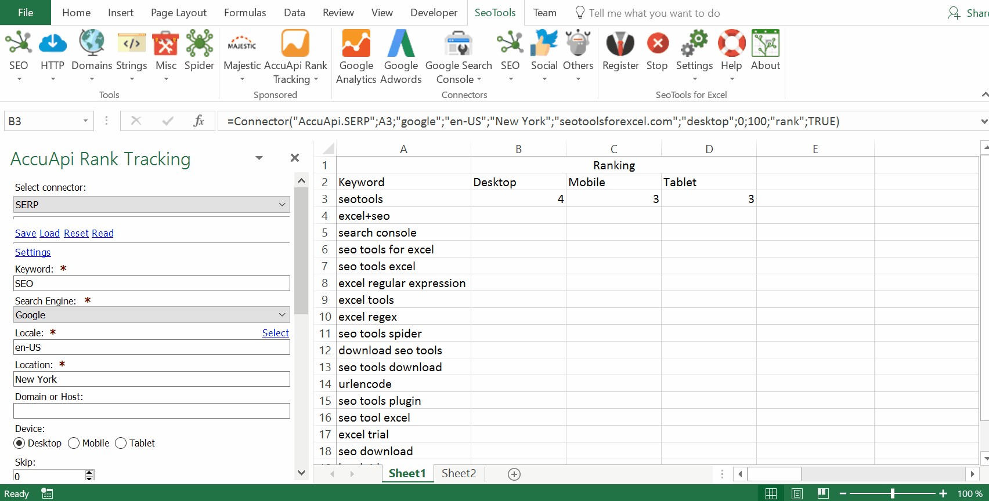Open the File tab

coord(26,13)
